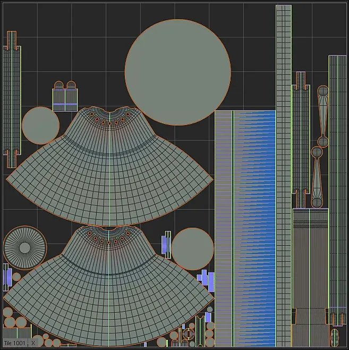Click the 'Tile 1001' label
Viewport: 349px width, 350px height.
15,343
